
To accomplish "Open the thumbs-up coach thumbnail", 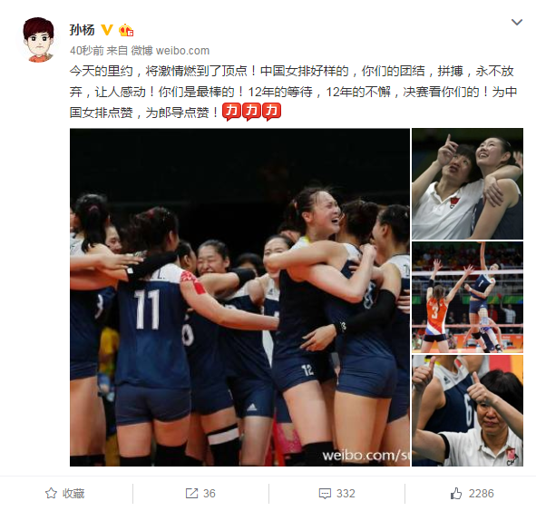I will click(467, 411).
